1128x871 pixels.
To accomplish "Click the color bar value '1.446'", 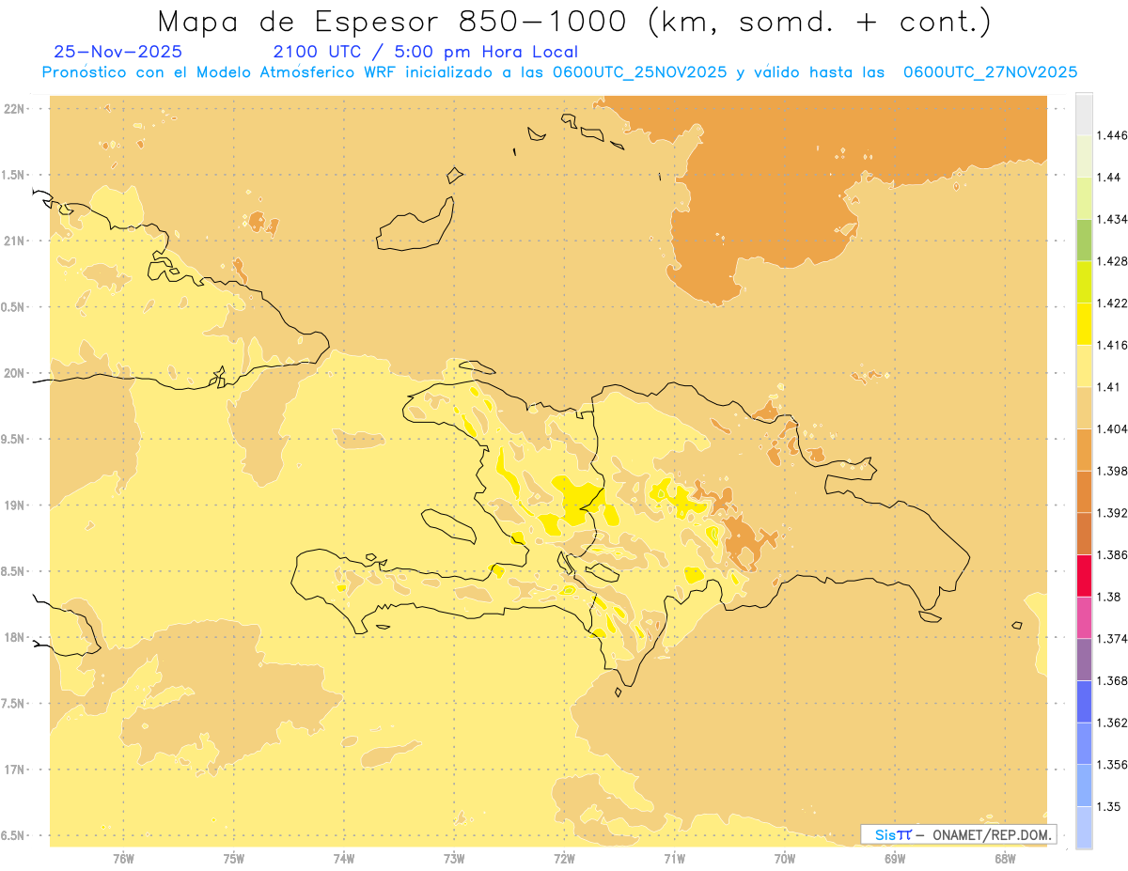I will coord(1113,135).
